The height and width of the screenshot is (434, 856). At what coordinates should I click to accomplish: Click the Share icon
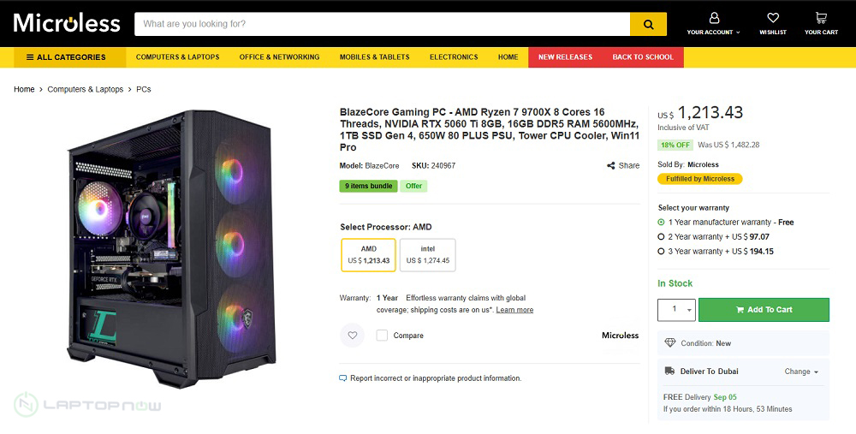[x=611, y=166]
